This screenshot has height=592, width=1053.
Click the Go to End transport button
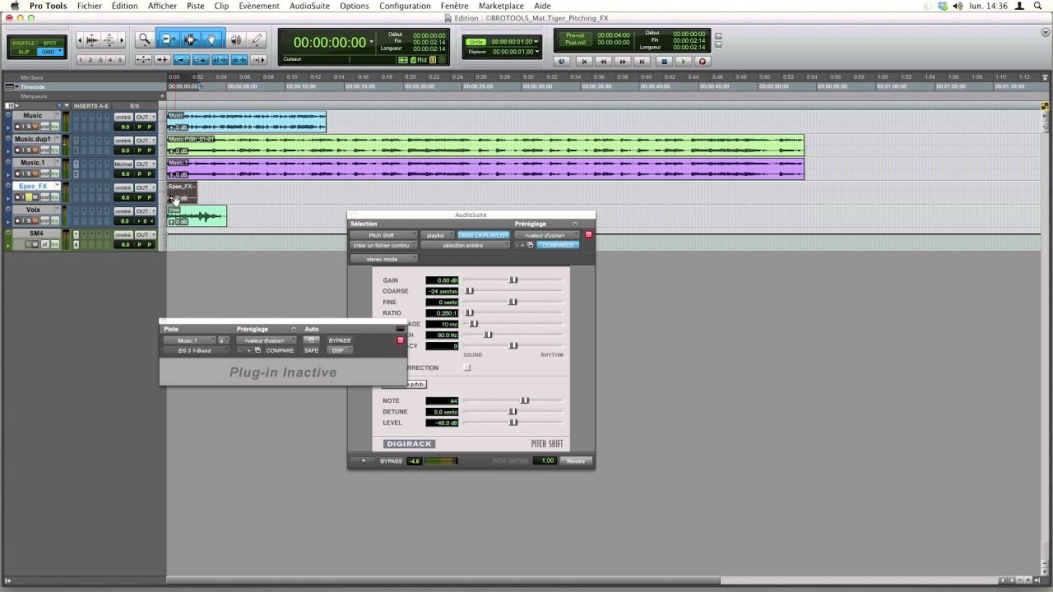coord(642,61)
